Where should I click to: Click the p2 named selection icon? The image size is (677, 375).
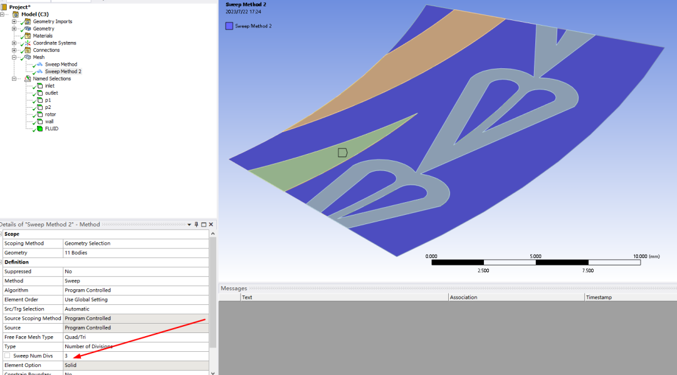(x=39, y=107)
